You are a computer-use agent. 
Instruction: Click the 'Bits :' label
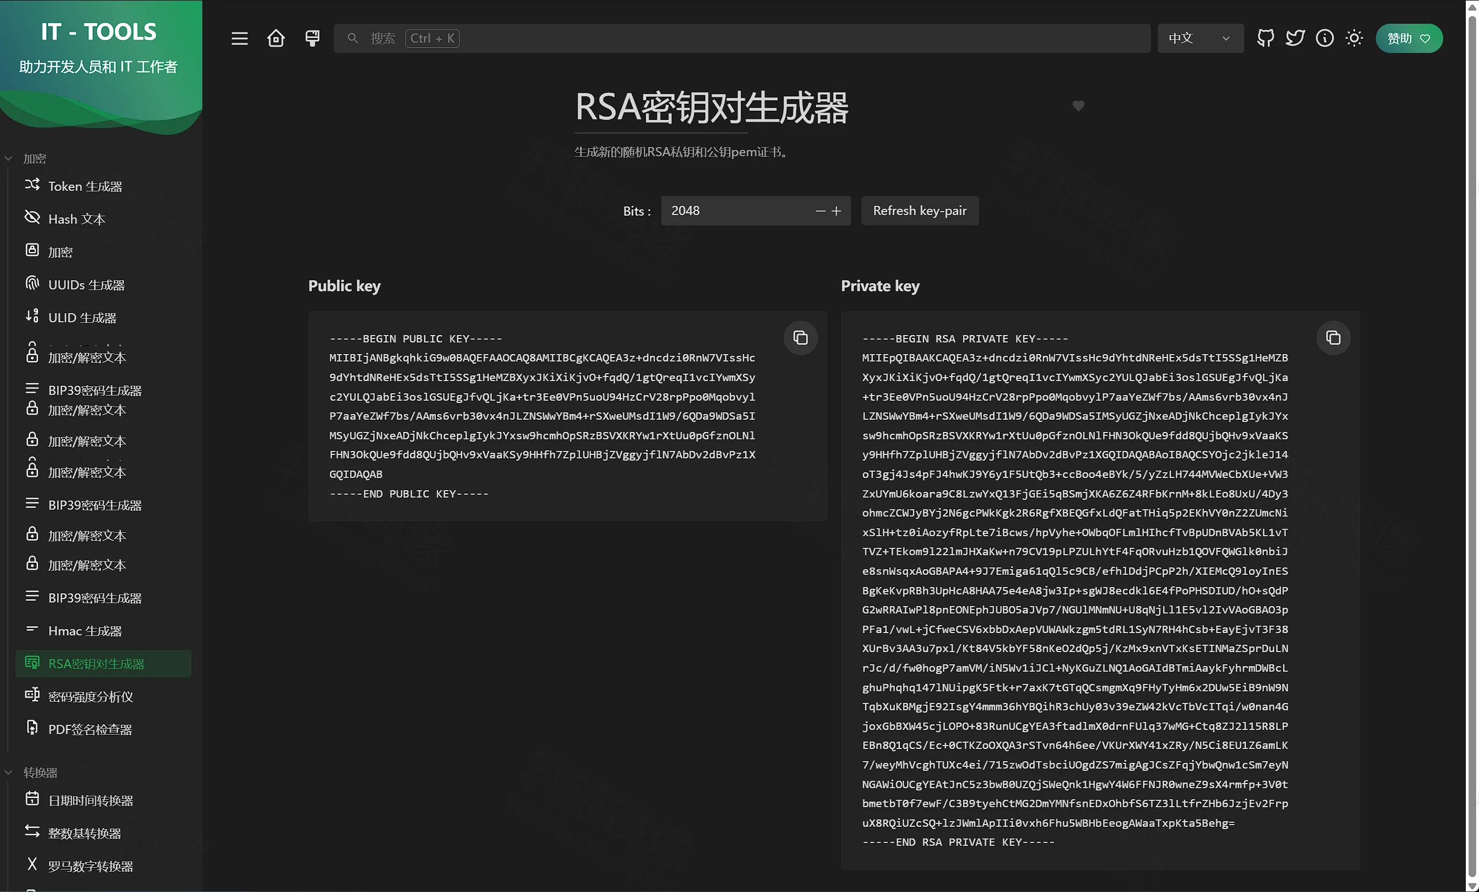tap(637, 211)
